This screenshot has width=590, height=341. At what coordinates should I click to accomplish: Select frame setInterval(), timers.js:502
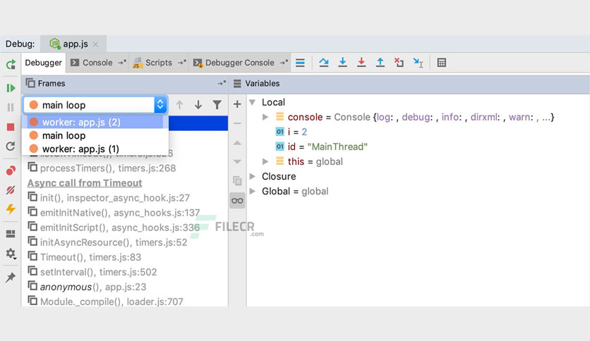click(92, 272)
